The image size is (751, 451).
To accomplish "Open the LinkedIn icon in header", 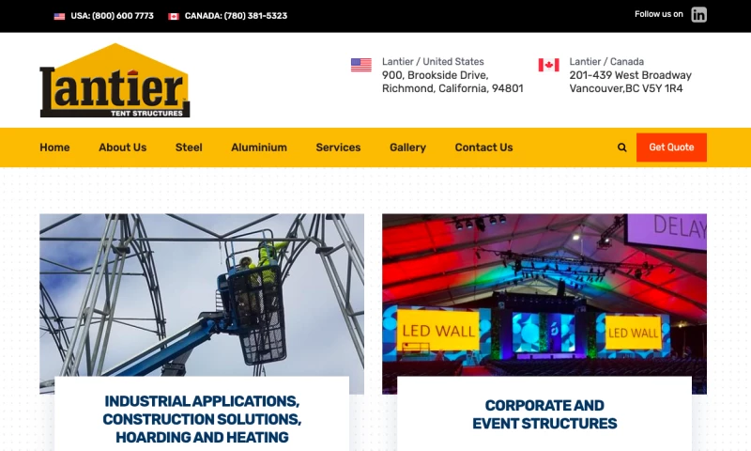I will pos(698,14).
